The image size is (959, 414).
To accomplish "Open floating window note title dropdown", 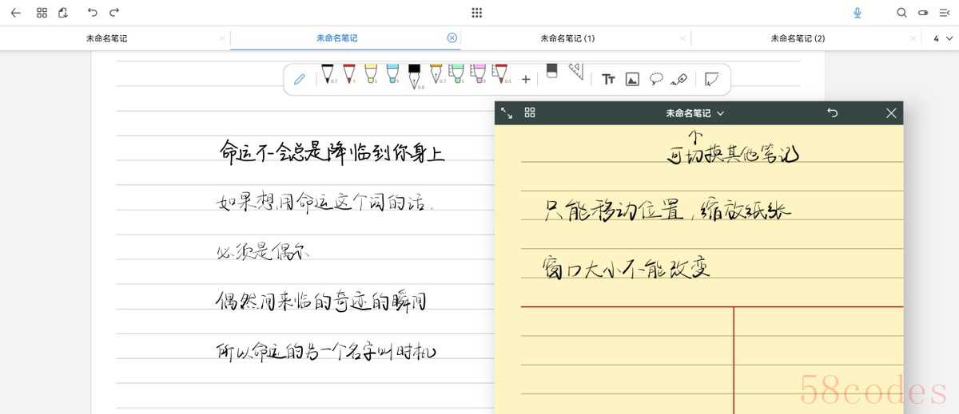I will click(694, 113).
